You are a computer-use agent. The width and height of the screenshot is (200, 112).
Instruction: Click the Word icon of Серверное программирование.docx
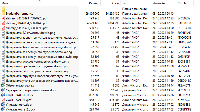point(3,90)
